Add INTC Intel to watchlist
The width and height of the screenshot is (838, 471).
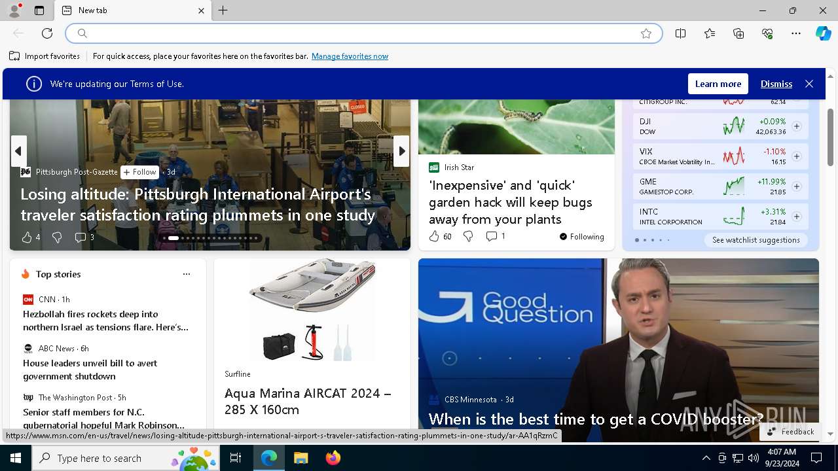pyautogui.click(x=797, y=217)
